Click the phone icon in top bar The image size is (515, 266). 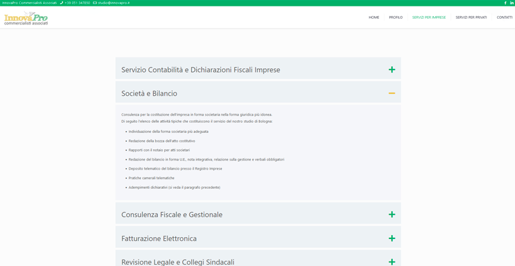click(62, 3)
